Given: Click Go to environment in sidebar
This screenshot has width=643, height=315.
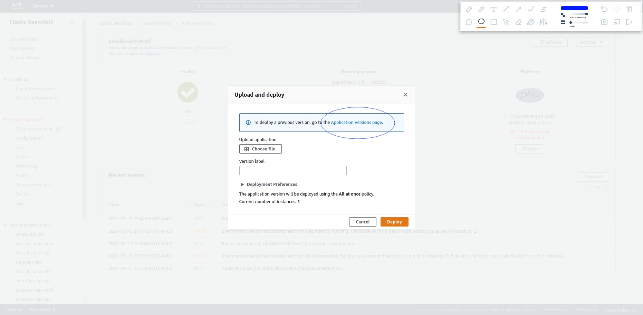Looking at the screenshot, I should [34, 129].
